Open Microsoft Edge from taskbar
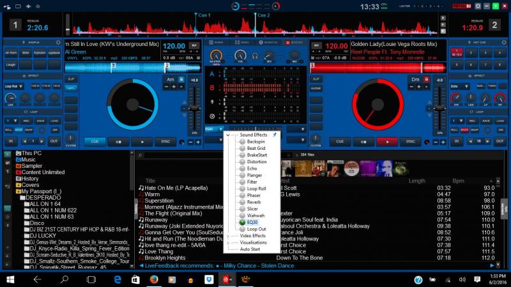 tap(118, 279)
